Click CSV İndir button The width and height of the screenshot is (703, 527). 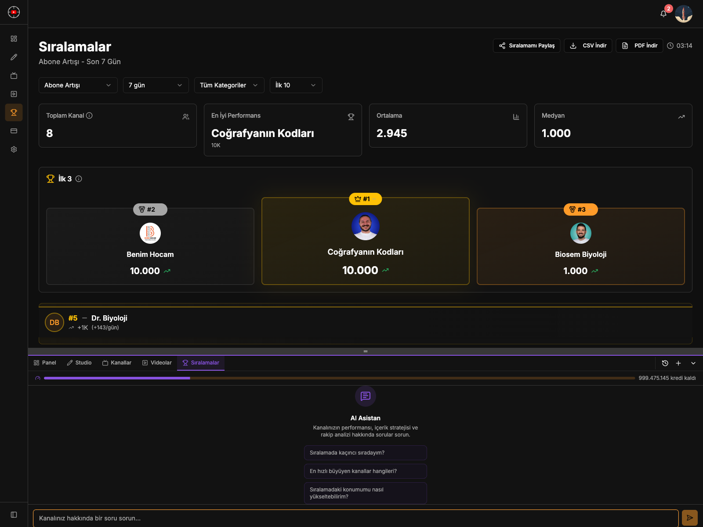click(x=588, y=46)
